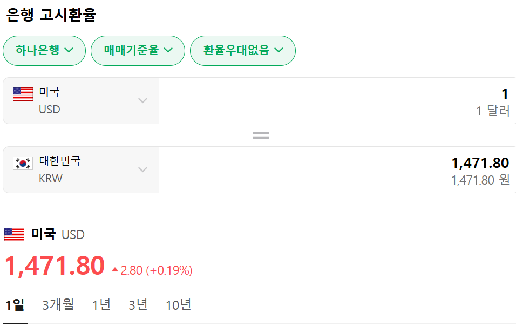Switch to the 3개월 tab

click(x=58, y=305)
